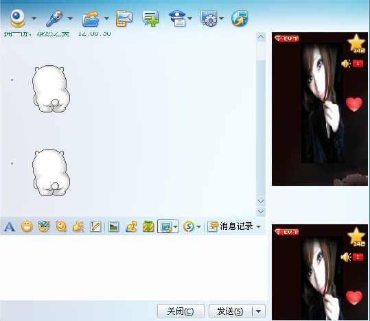The width and height of the screenshot is (370, 321).
Task: Click LV7 diamond badge on upper avatar
Action: (287, 38)
